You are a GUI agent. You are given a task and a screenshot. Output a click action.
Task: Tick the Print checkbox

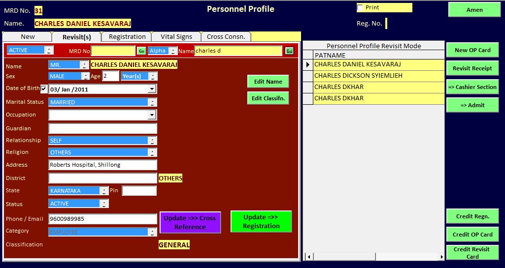coord(360,7)
